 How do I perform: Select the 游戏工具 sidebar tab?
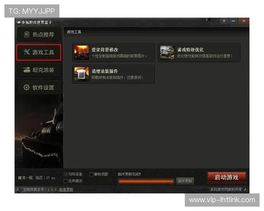39,52
